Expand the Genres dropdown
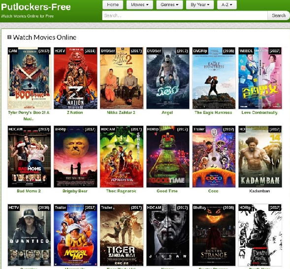Screen dimensions: 290x269 [169, 4]
